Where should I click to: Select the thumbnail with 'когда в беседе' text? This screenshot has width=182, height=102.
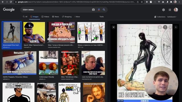click(61, 33)
